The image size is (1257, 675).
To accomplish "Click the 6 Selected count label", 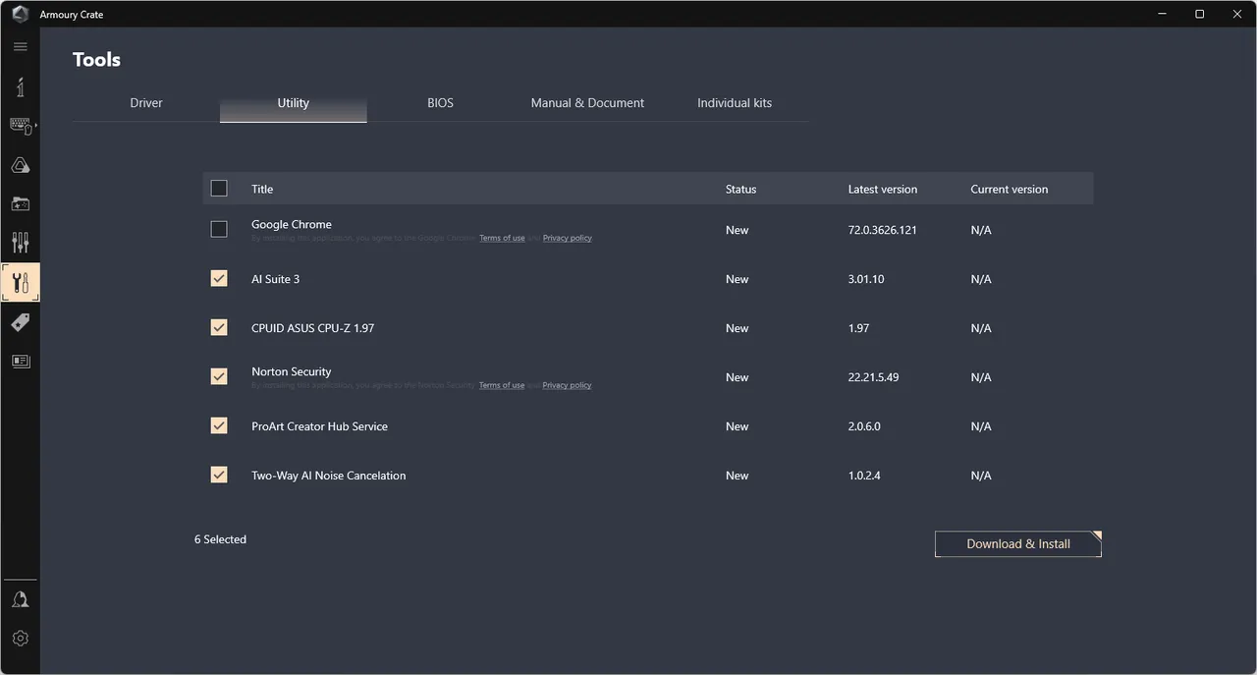I will (x=220, y=539).
